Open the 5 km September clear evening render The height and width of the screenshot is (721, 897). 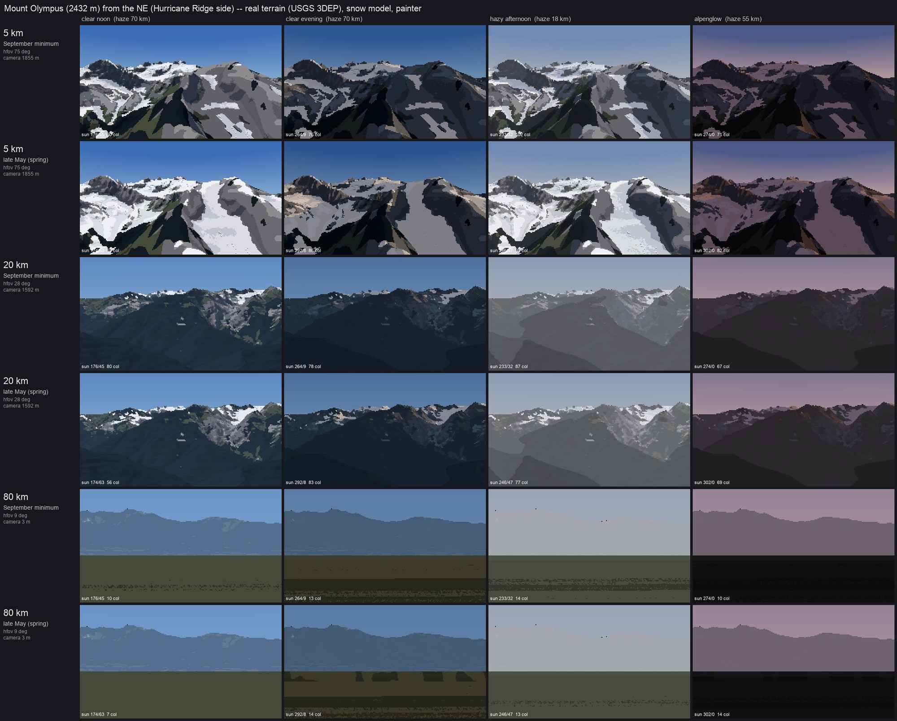click(385, 82)
